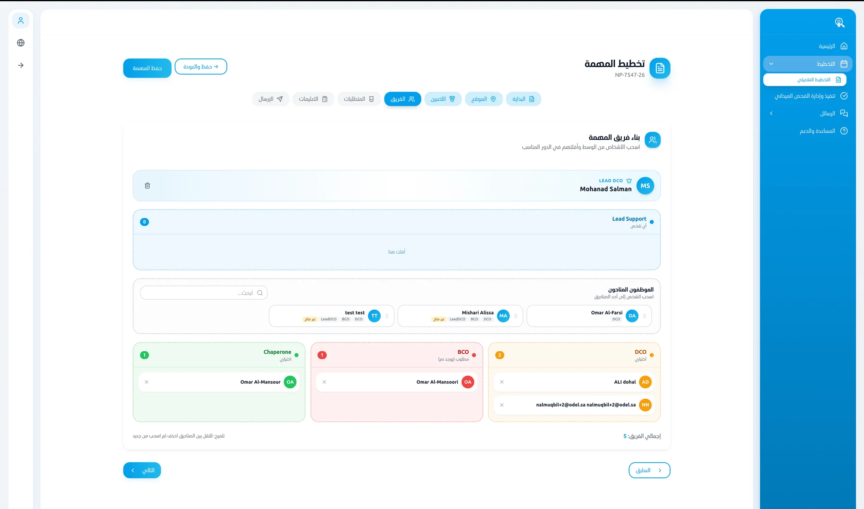Click drag handle of test test card
The image size is (864, 509).
[x=387, y=316]
